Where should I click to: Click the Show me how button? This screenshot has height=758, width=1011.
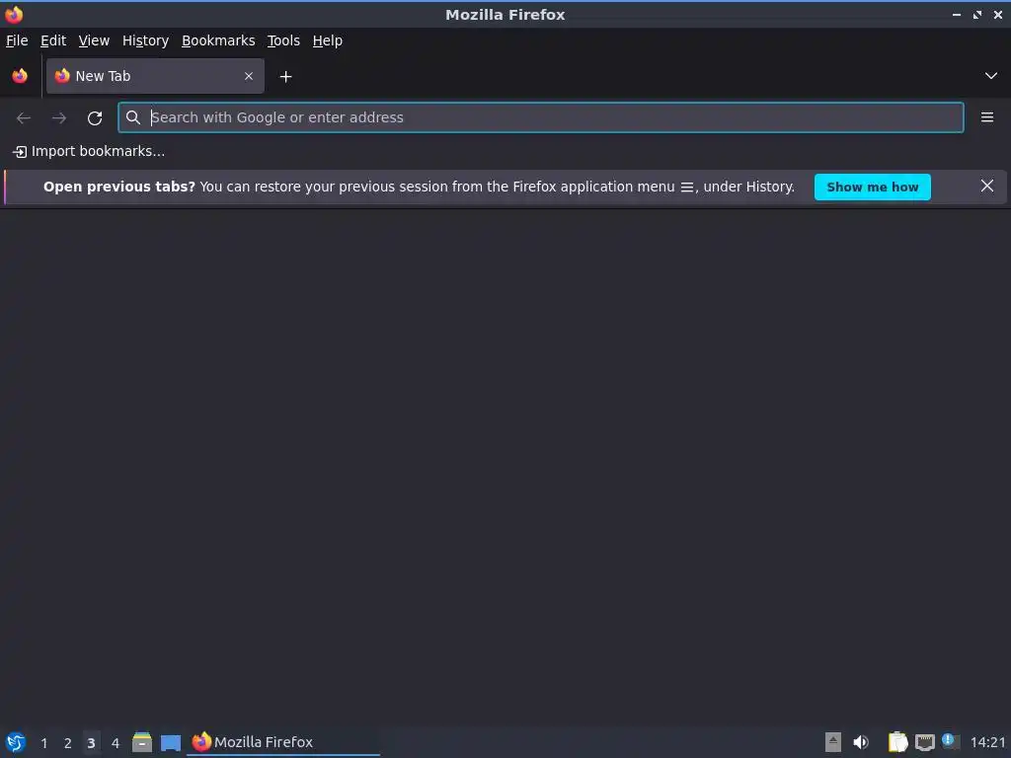tap(873, 187)
